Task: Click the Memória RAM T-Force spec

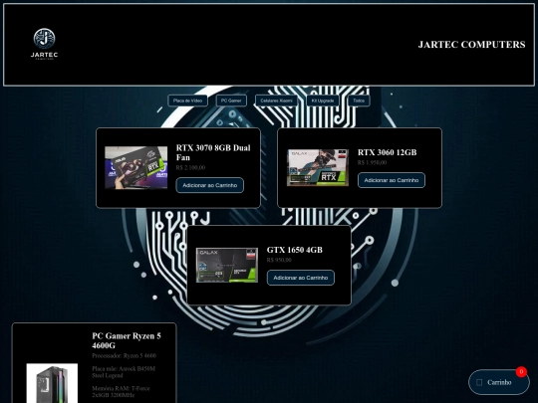Action: [x=122, y=392]
